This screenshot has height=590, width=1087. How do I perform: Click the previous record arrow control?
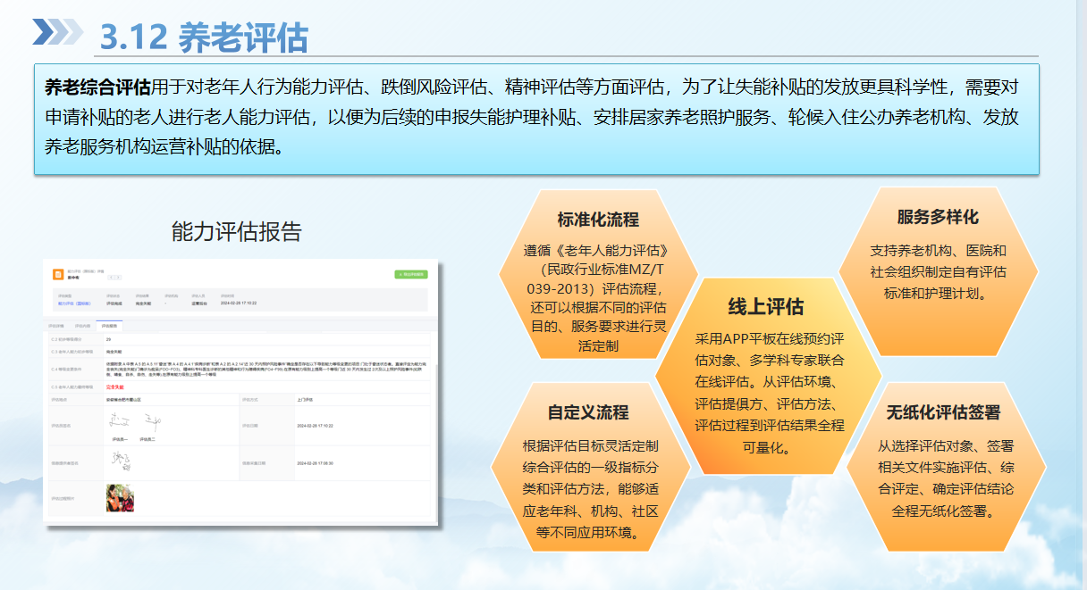point(112,278)
